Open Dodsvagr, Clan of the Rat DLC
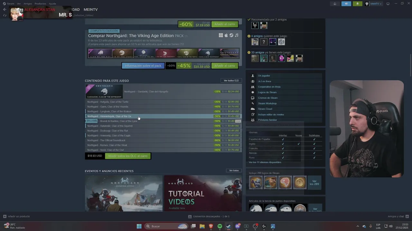Viewport: 412px width, 231px height. tap(163, 131)
